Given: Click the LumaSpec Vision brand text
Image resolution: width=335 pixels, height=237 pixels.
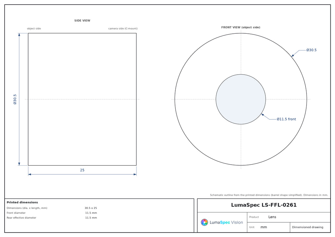Looking at the screenshot, I should 226,222.
